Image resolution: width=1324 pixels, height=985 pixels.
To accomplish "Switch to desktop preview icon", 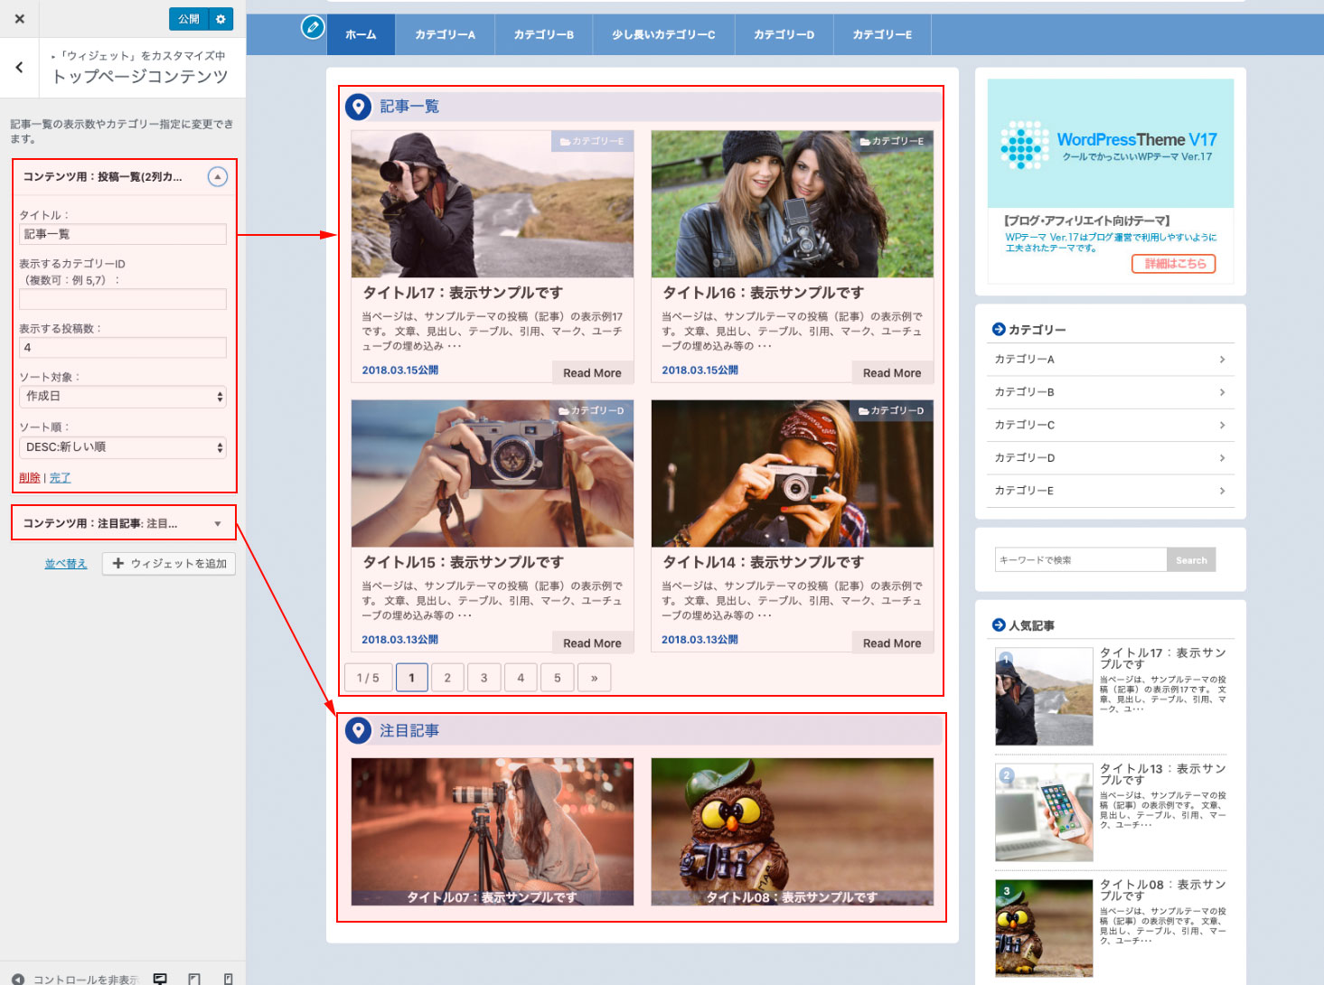I will tap(160, 979).
